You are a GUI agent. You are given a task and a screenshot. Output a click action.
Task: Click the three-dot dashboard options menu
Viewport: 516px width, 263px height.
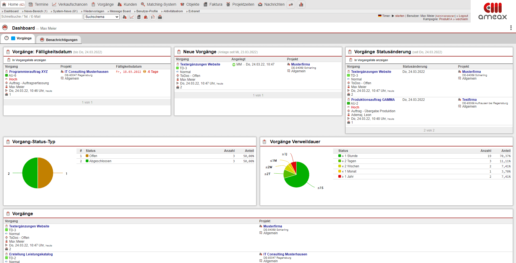click(511, 28)
